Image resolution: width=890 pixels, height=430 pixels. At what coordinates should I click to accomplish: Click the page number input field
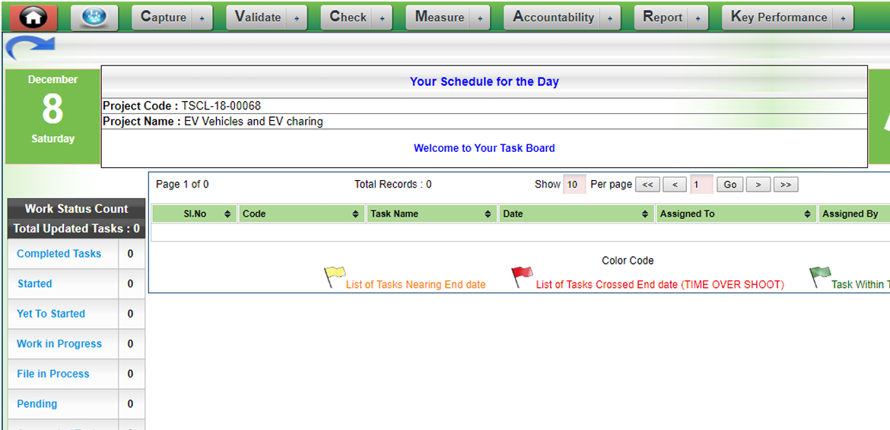point(701,185)
